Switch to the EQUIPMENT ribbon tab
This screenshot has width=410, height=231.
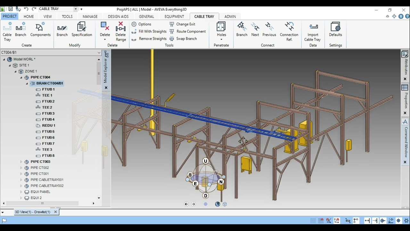click(174, 16)
